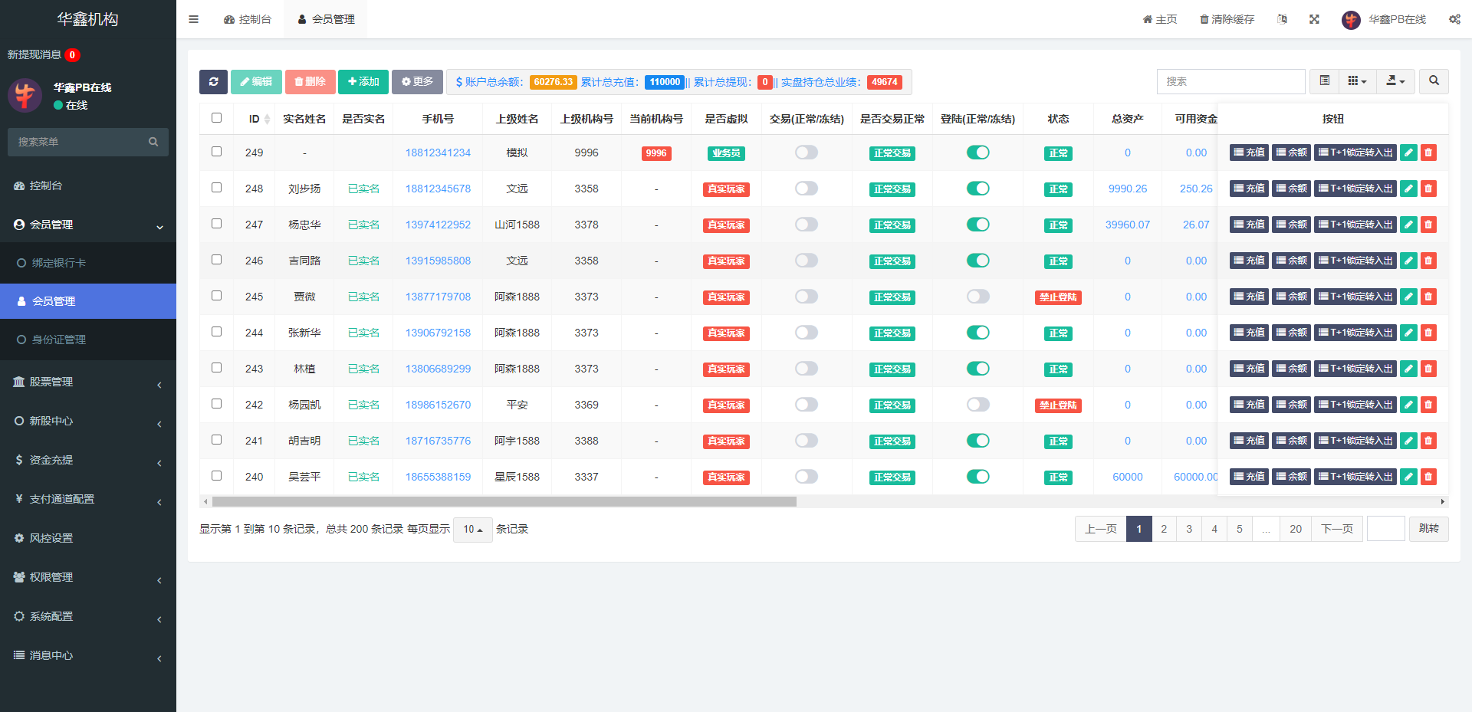This screenshot has width=1472, height=712.
Task: Switch to the 控制台 tab
Action: point(248,19)
